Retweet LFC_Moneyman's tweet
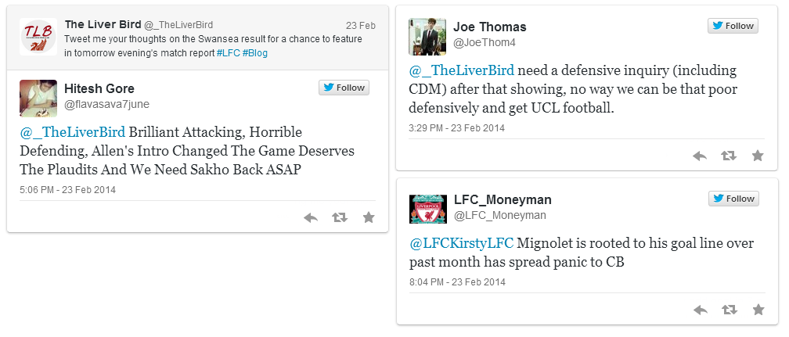This screenshot has height=337, width=789. tap(729, 310)
